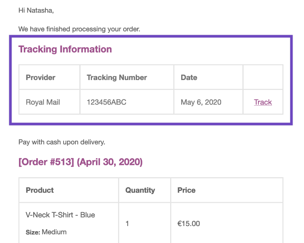
Task: Click the Pay with cash upon delivery text
Action: [x=62, y=142]
